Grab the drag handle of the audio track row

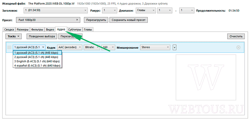pos(10,47)
